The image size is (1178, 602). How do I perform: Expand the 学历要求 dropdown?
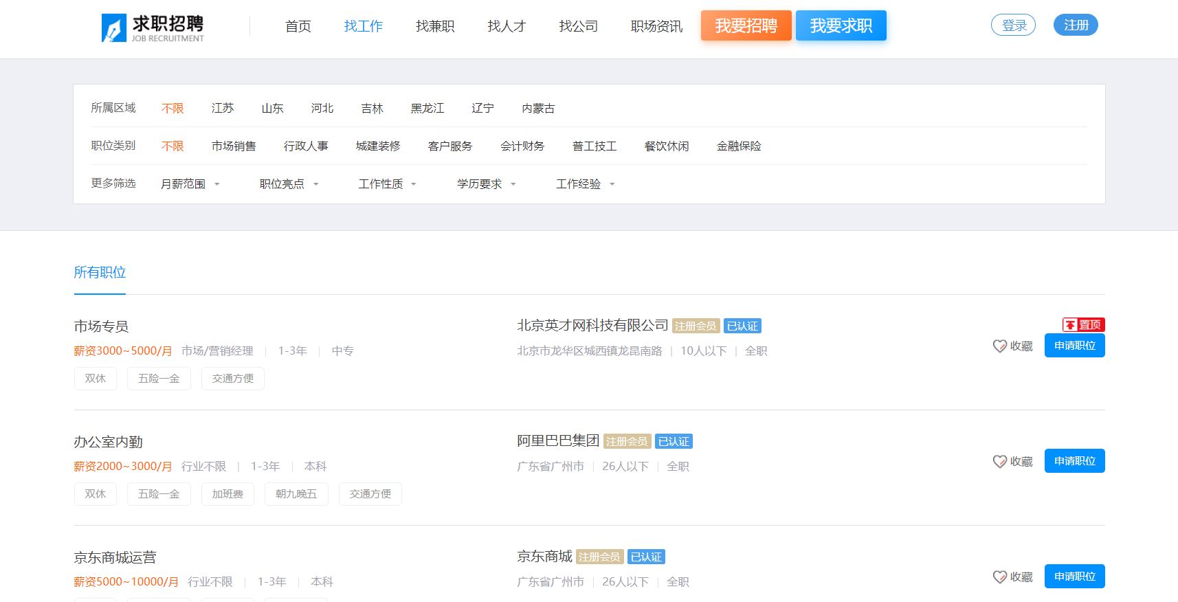click(487, 184)
